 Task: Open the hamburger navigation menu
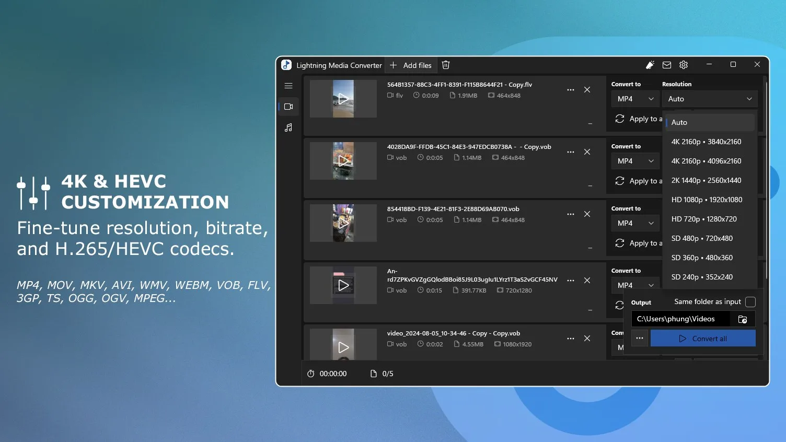click(x=288, y=86)
